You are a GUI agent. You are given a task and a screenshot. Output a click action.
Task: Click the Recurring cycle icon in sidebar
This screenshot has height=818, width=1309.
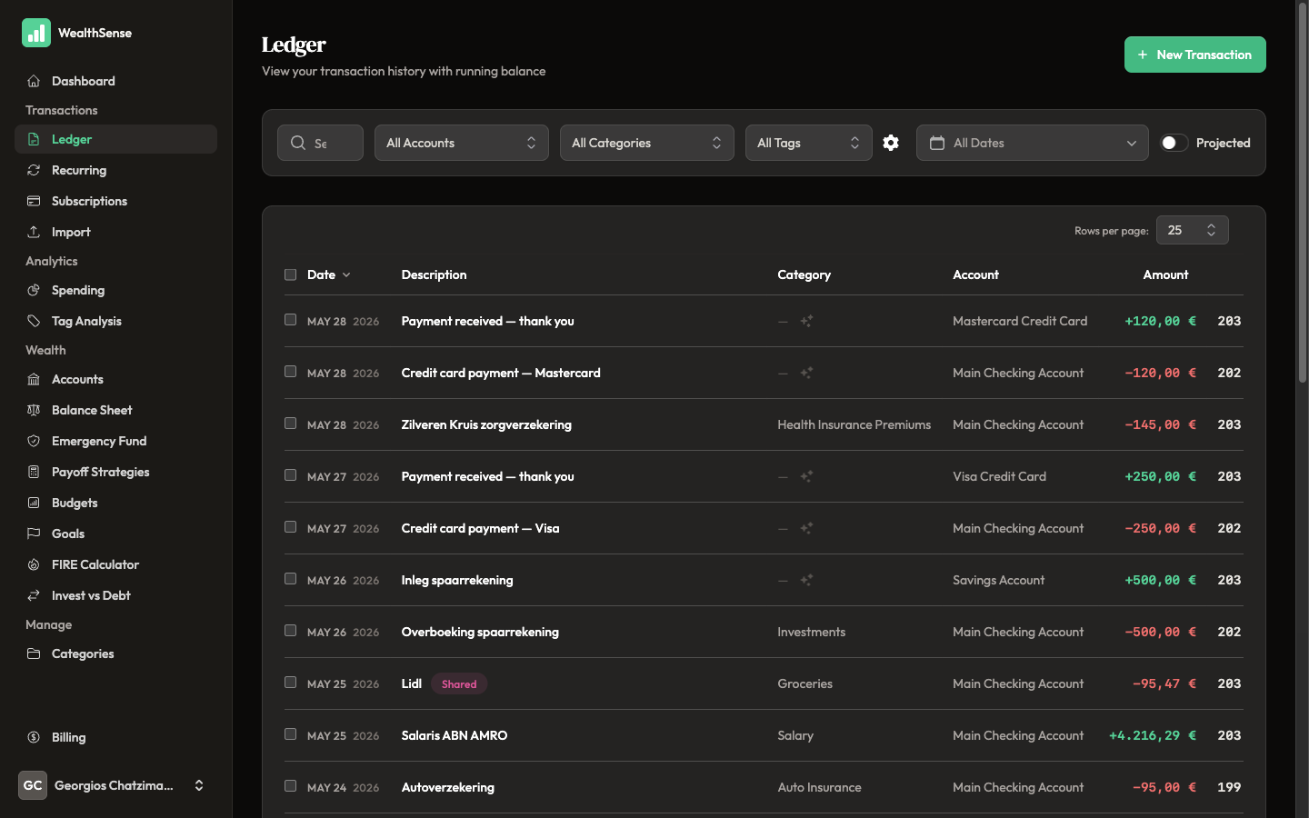click(34, 170)
